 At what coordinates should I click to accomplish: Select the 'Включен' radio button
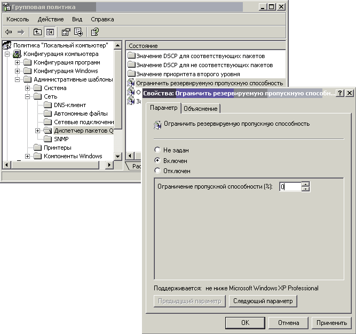point(157,160)
